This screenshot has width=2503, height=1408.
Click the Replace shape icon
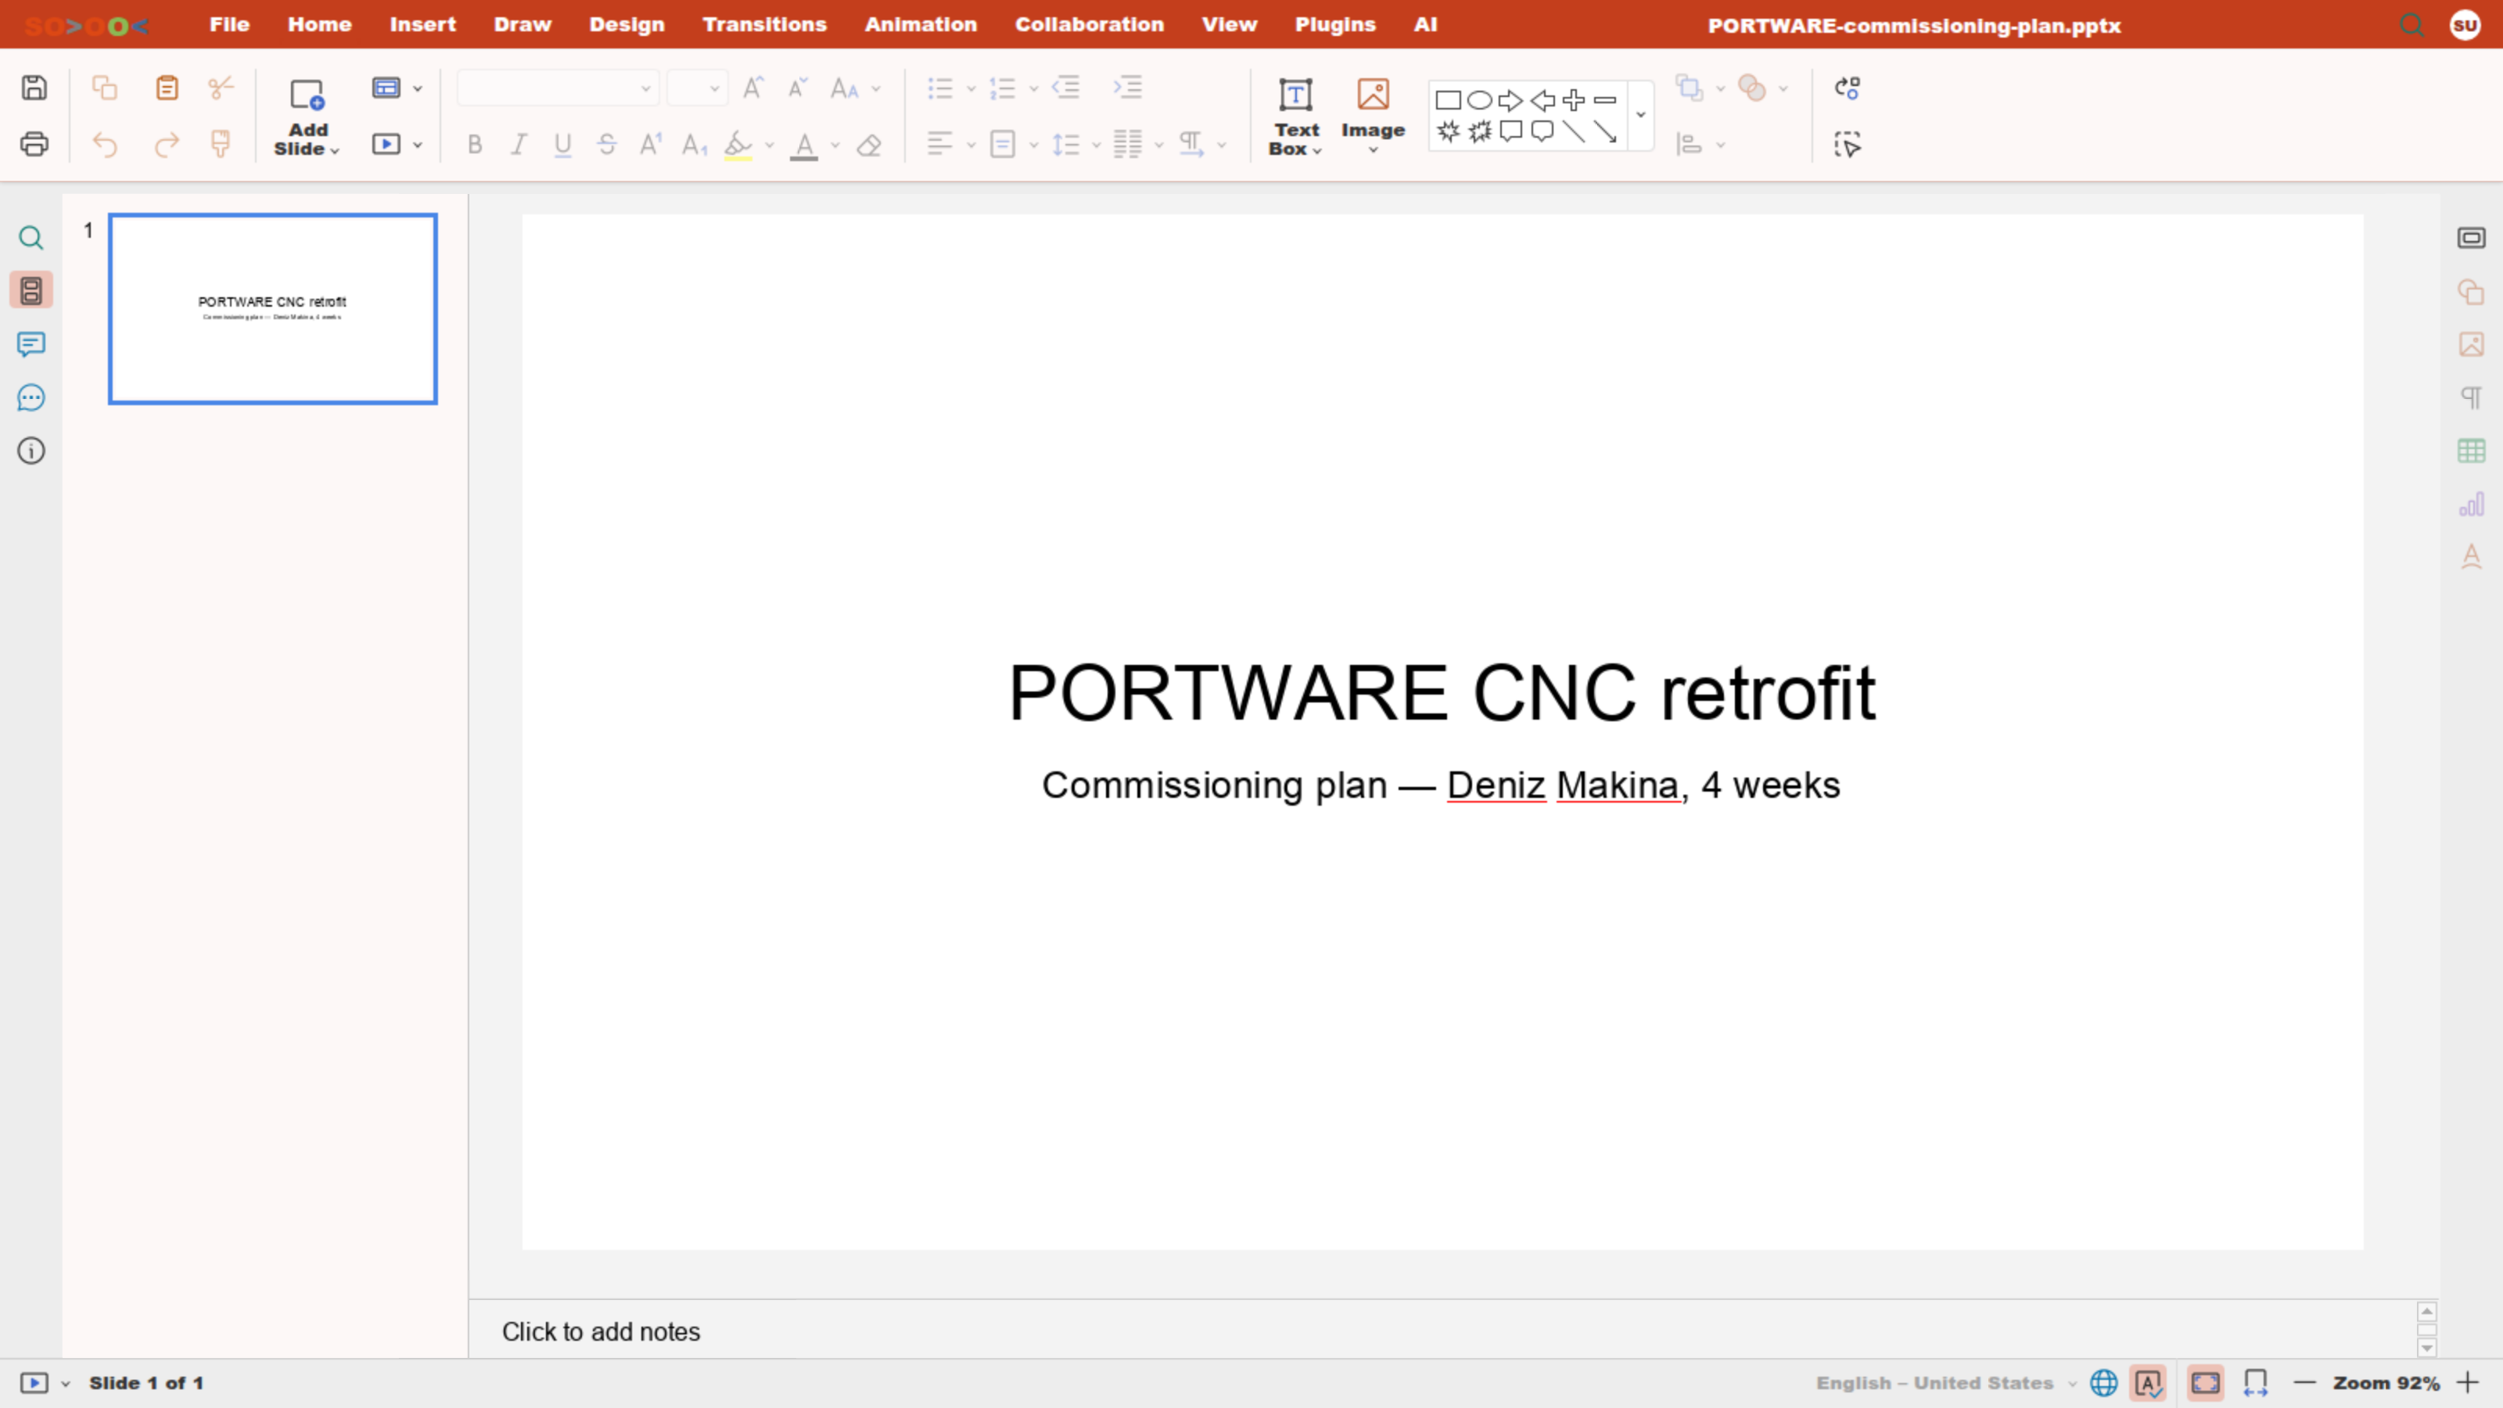pyautogui.click(x=1847, y=88)
